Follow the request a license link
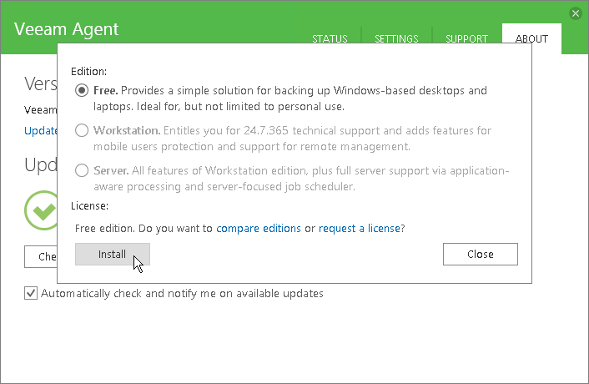Image resolution: width=589 pixels, height=384 pixels. (360, 228)
